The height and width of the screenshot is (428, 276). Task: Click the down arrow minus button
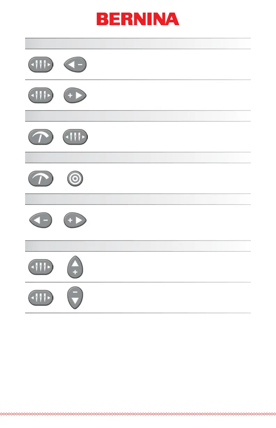(75, 298)
